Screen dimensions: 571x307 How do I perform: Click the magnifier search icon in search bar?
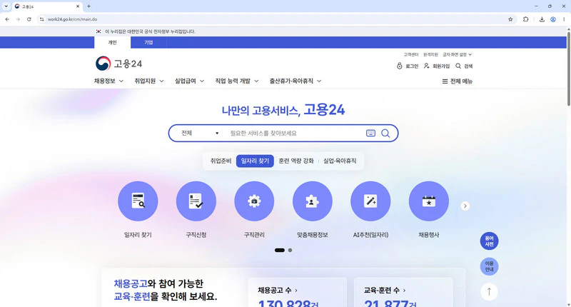(x=385, y=134)
